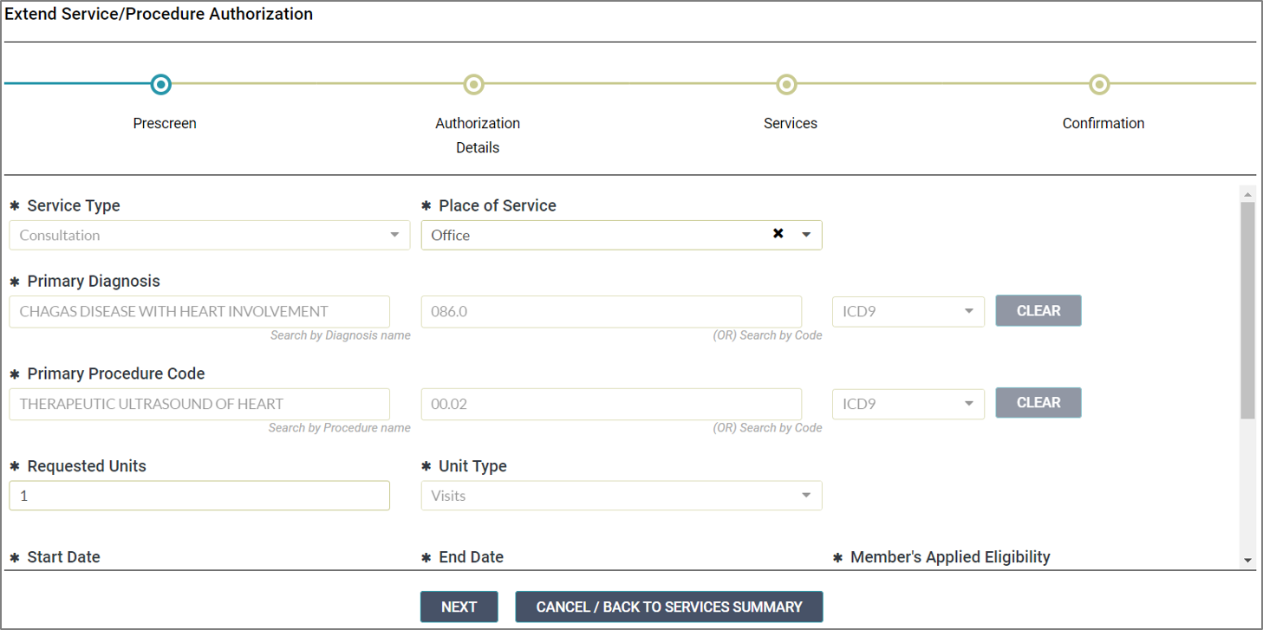Click CLEAR next to the Primary Diagnosis fields

point(1038,310)
